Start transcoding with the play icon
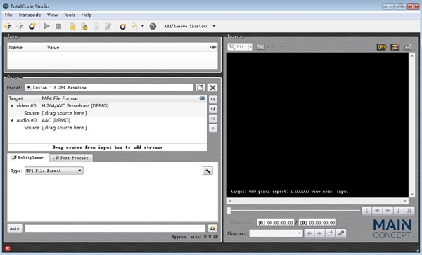 (46, 26)
